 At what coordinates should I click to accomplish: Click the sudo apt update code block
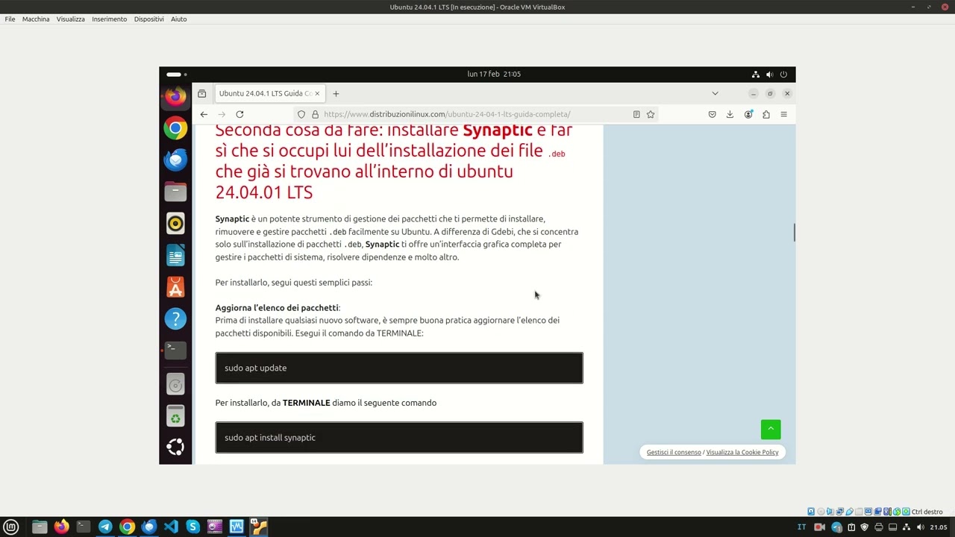[399, 368]
